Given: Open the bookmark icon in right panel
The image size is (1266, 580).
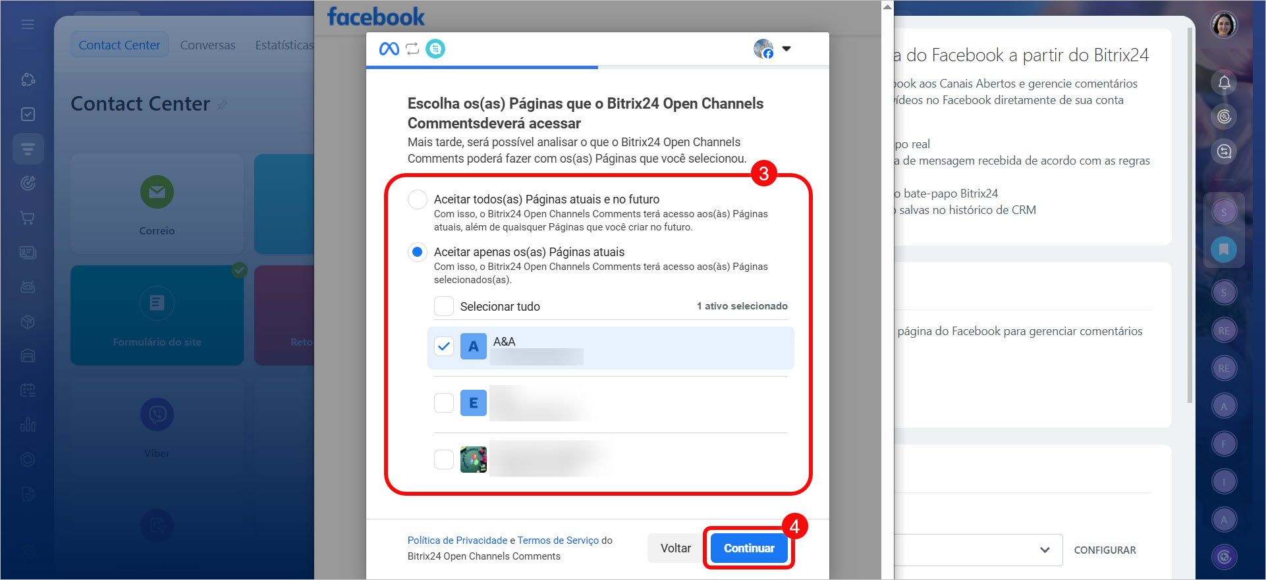Looking at the screenshot, I should [1224, 249].
